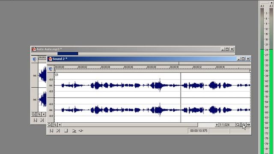Viewport: 274px width, 154px height.
Task: Click level zoom out magnifier in Sound 2
Action: click(x=50, y=124)
